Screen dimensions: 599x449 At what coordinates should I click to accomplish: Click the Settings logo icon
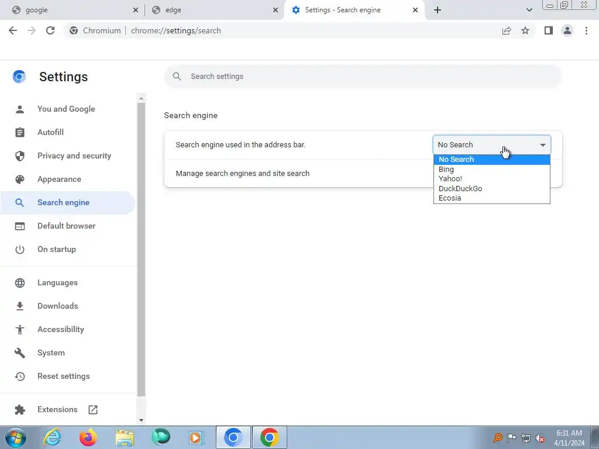pyautogui.click(x=19, y=77)
